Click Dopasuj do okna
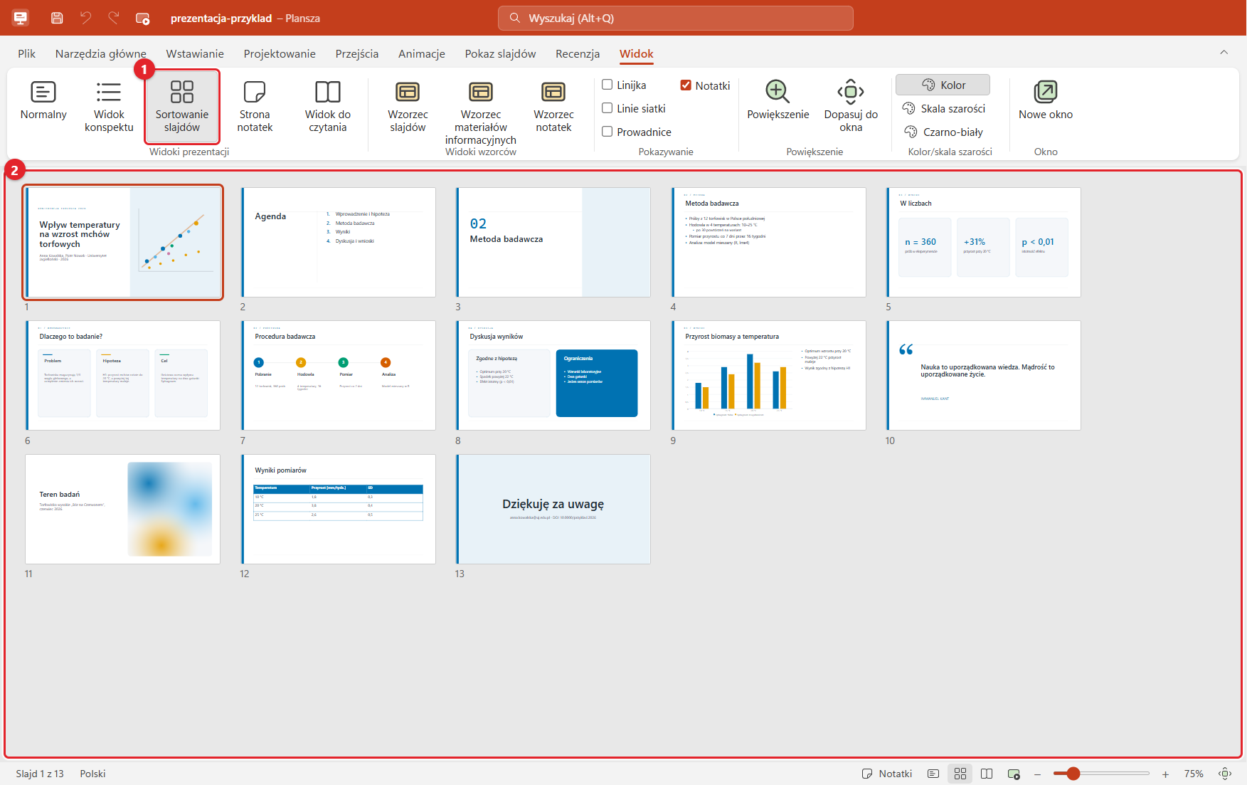 pyautogui.click(x=851, y=107)
